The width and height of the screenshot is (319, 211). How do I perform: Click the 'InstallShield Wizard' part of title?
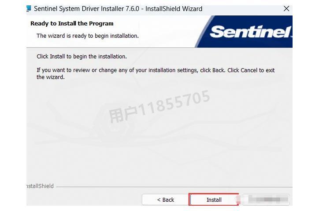[174, 9]
